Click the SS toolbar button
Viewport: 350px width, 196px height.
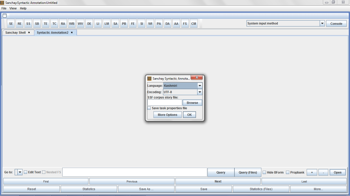click(x=28, y=23)
